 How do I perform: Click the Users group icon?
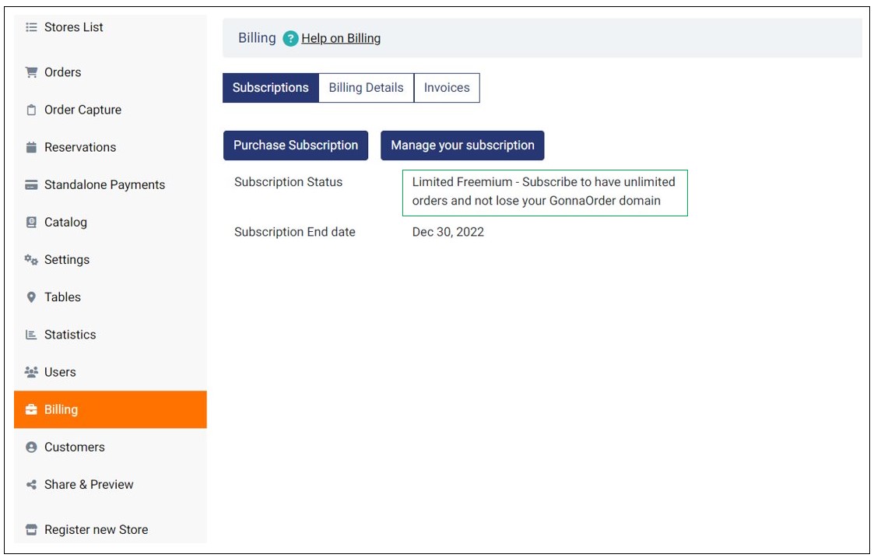31,372
